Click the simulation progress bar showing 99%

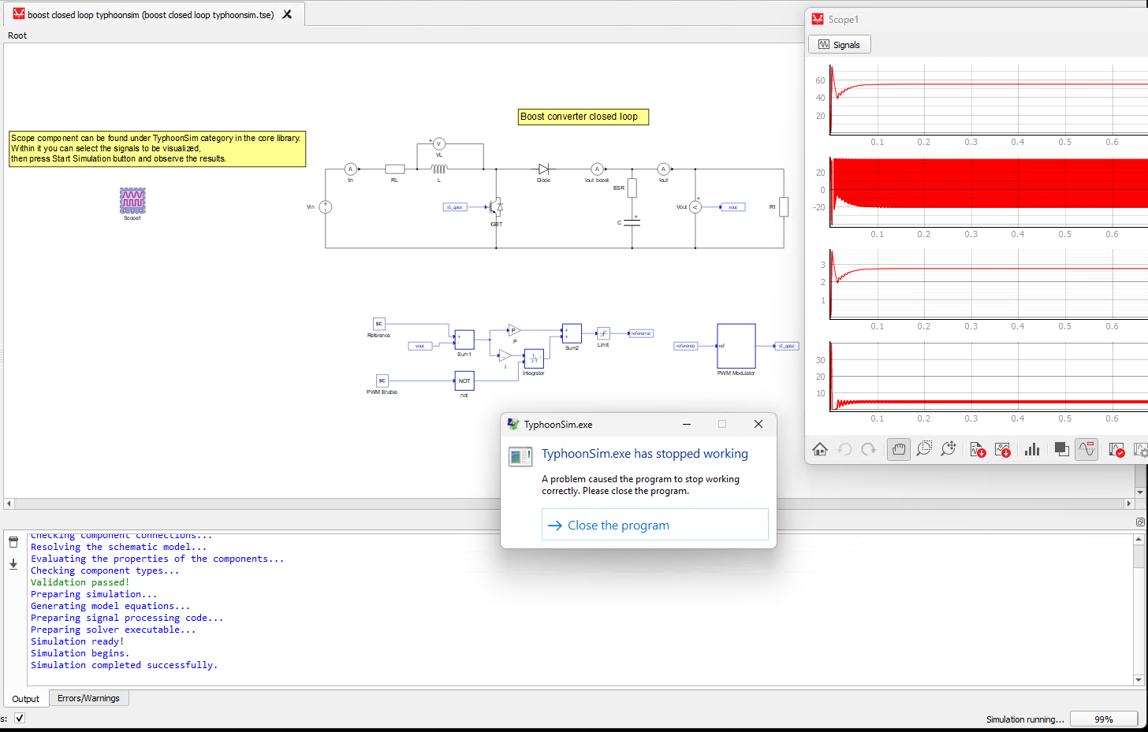(x=1104, y=719)
